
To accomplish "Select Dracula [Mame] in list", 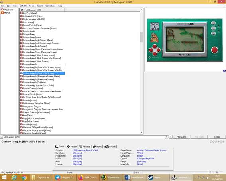I will pos(30,100).
